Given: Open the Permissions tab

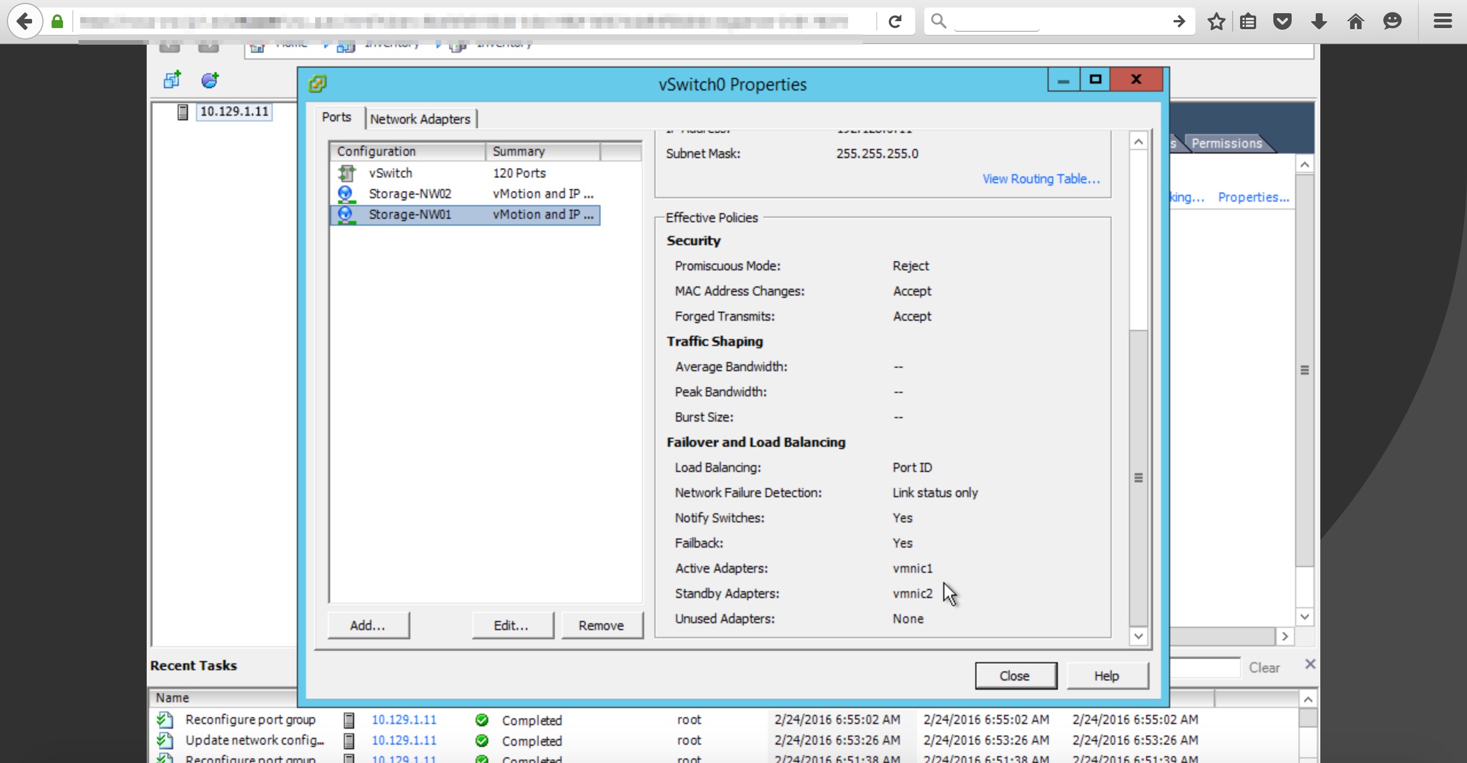Looking at the screenshot, I should 1226,143.
